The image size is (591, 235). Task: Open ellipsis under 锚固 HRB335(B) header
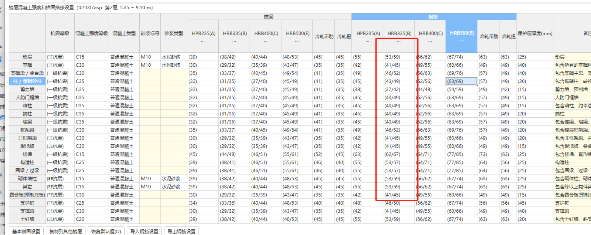click(234, 41)
